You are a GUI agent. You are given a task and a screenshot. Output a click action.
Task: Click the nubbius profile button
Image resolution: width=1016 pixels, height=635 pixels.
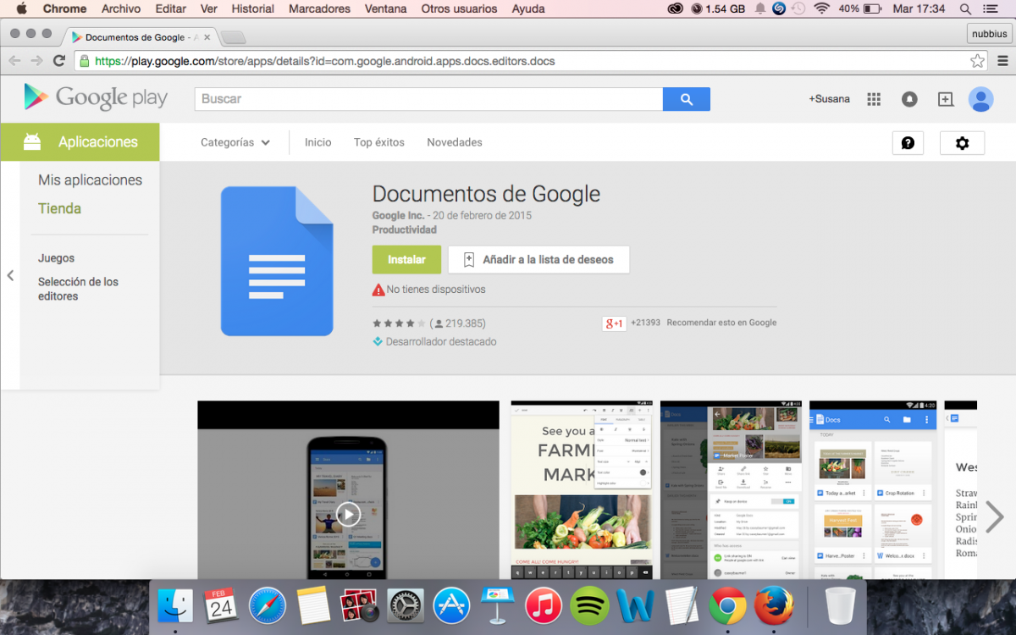(989, 34)
